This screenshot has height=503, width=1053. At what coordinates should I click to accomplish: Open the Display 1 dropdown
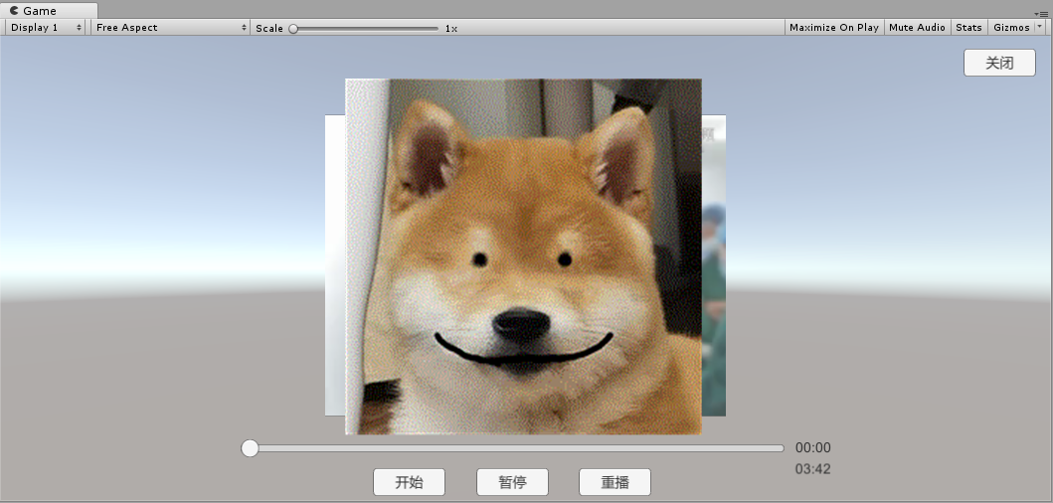click(x=46, y=28)
